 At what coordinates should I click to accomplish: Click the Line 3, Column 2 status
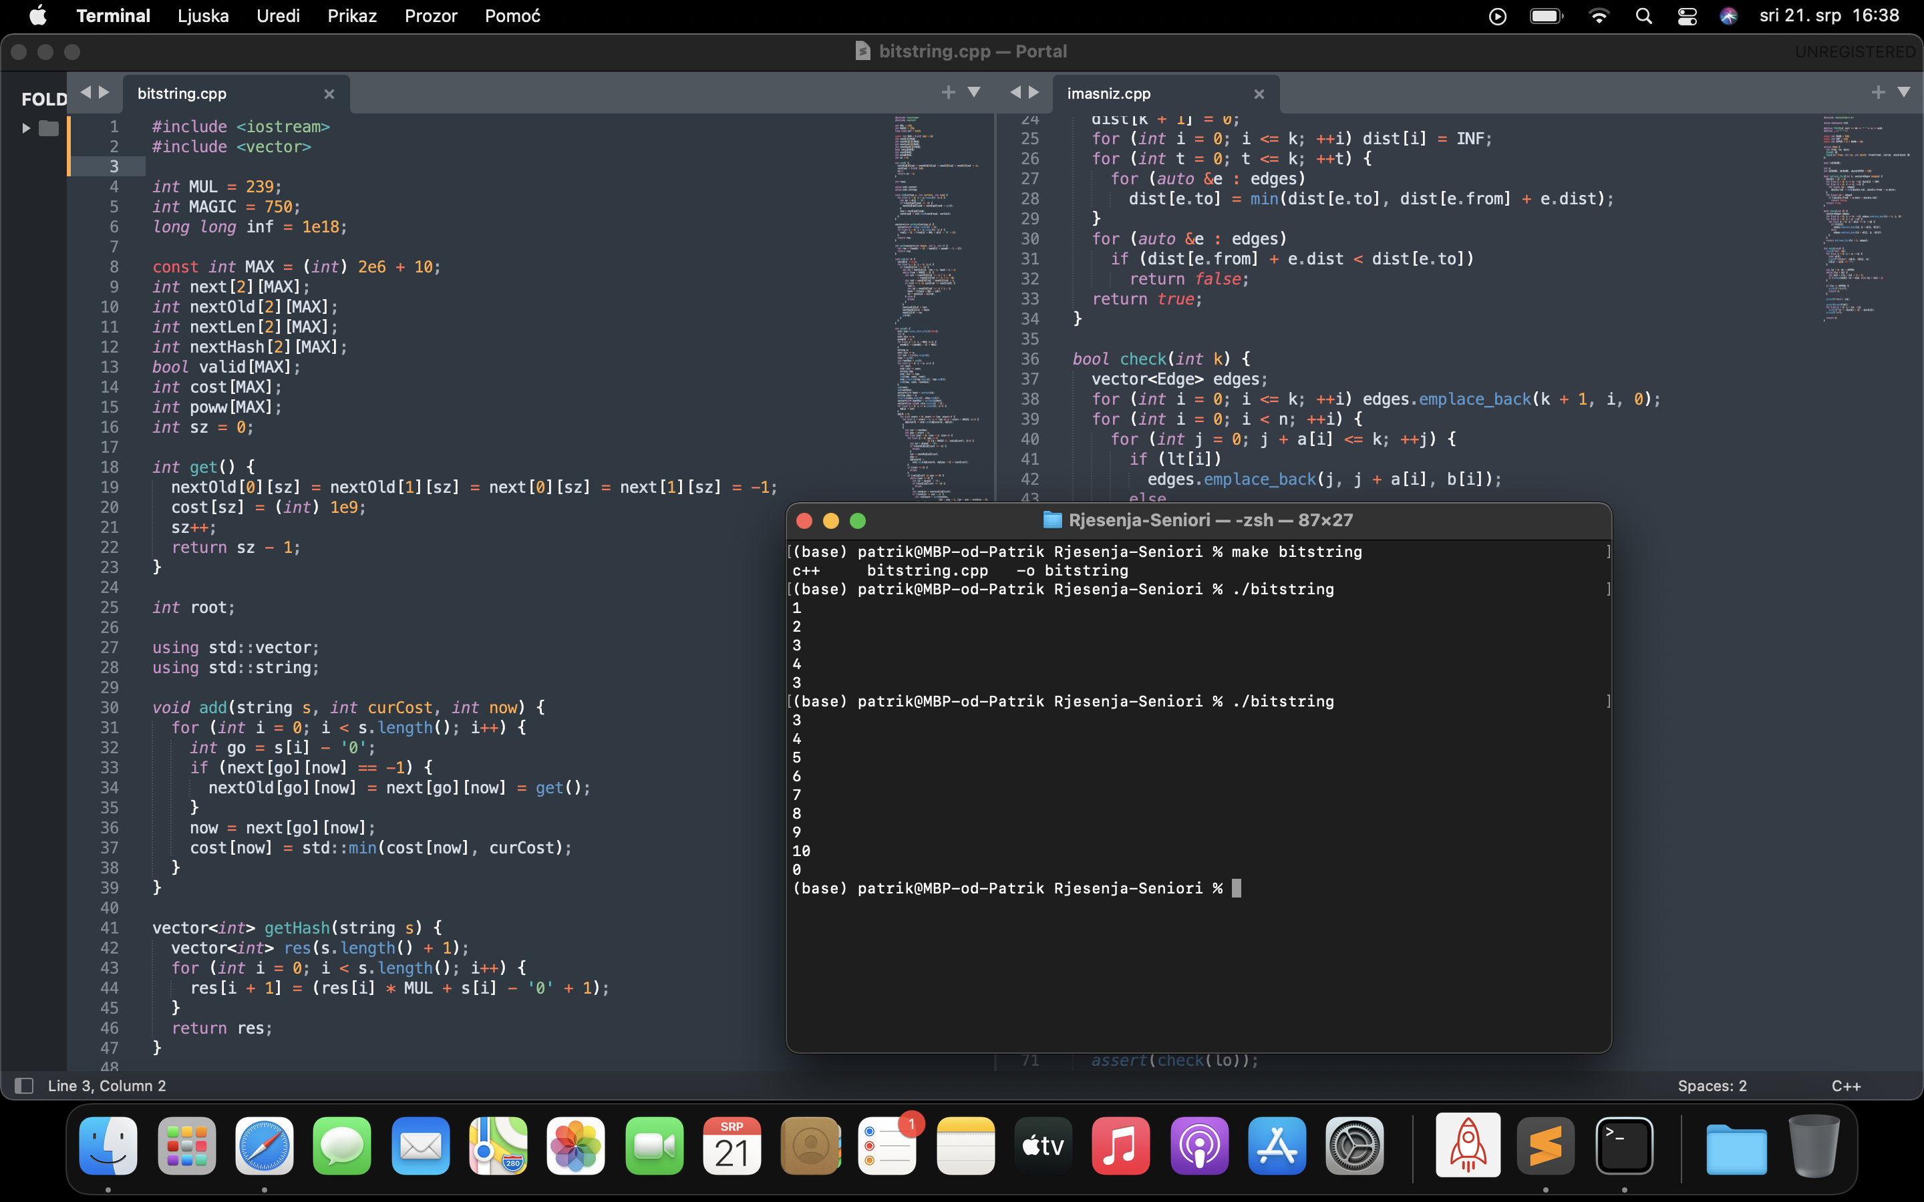(x=109, y=1085)
